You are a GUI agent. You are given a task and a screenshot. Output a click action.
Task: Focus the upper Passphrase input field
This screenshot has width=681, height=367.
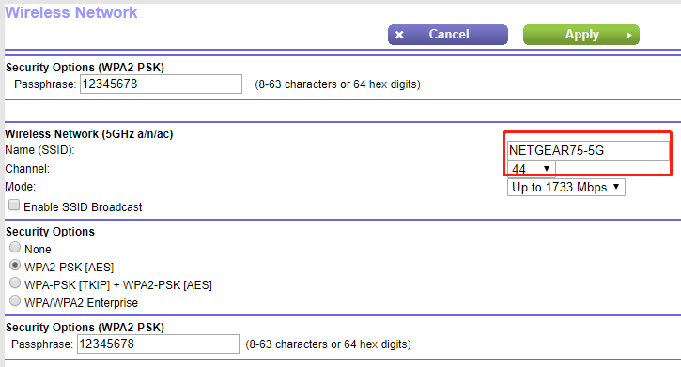(x=161, y=84)
